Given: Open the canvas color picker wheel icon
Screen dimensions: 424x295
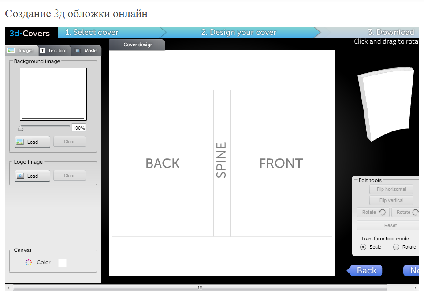Looking at the screenshot, I should pos(29,262).
